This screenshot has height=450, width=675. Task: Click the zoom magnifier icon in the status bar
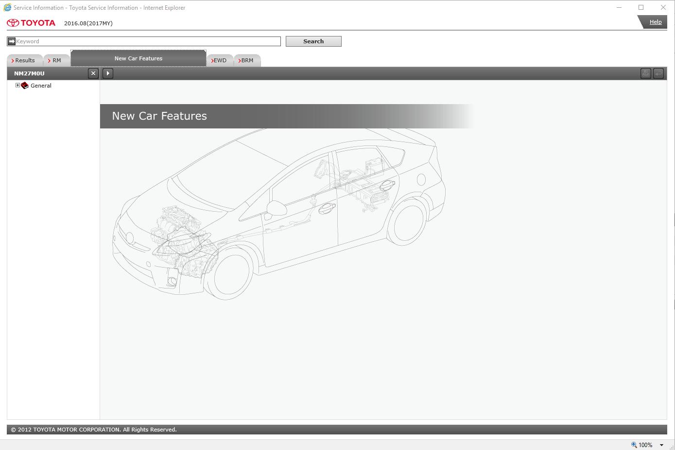[x=634, y=445]
